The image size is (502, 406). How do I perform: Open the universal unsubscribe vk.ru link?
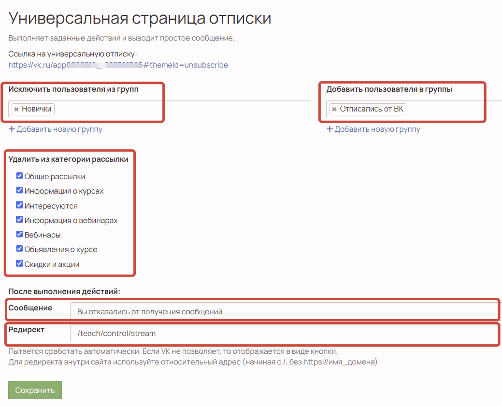(x=118, y=65)
